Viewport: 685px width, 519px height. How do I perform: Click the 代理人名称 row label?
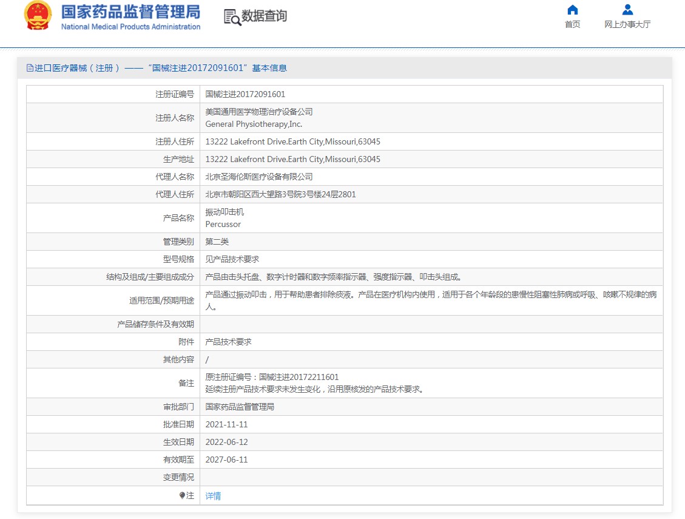175,177
